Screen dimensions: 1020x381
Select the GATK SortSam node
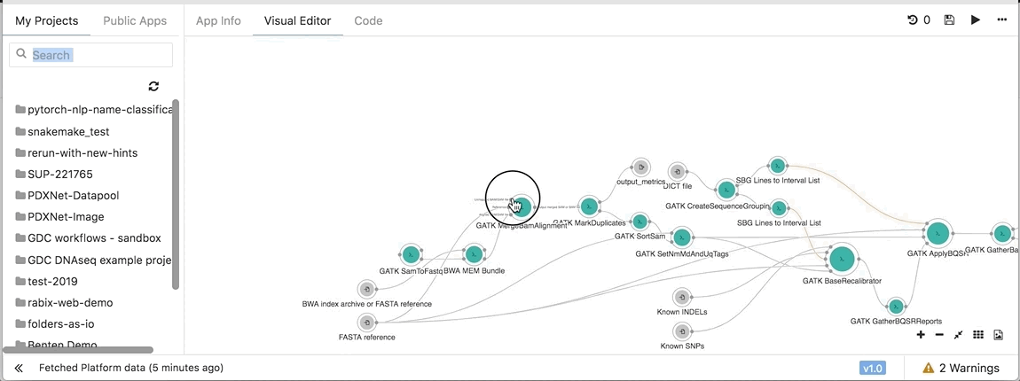640,222
